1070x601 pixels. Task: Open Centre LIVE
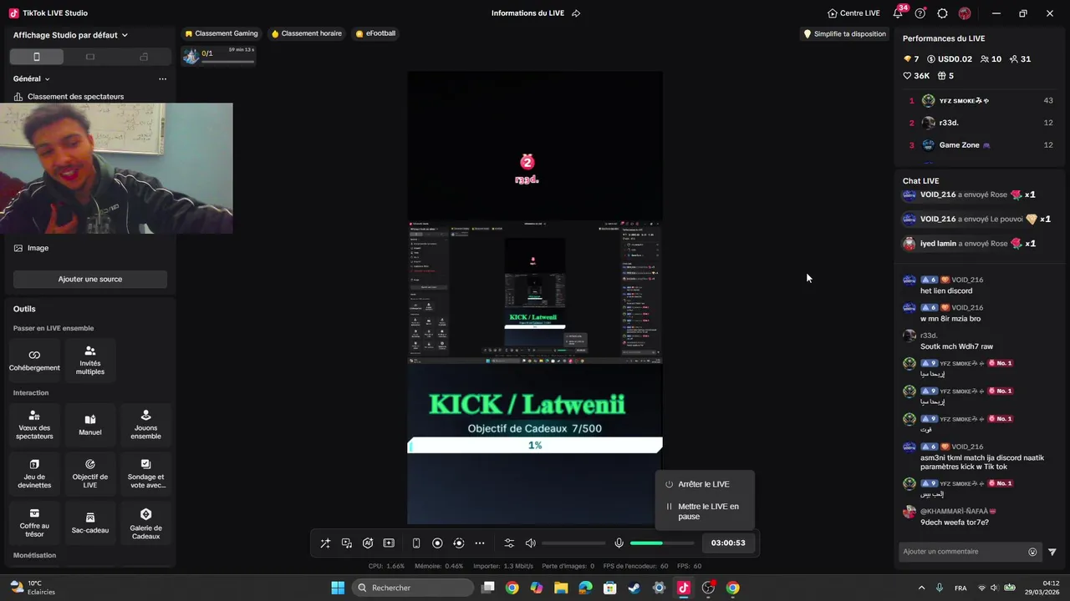coord(853,13)
